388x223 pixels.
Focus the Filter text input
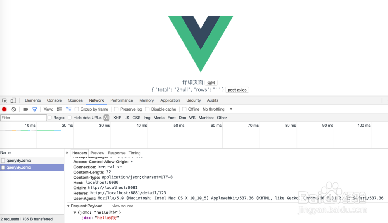pos(24,118)
